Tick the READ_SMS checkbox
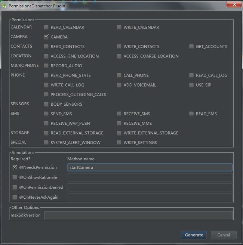The width and height of the screenshot is (243, 245). (191, 114)
